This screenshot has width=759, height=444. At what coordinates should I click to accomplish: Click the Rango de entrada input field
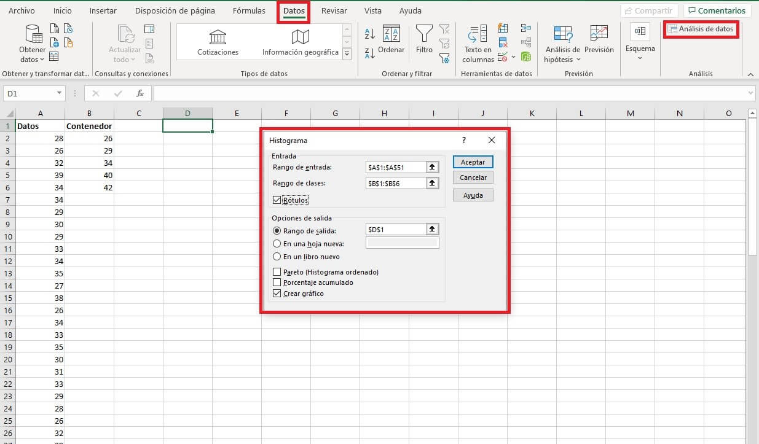click(x=395, y=168)
